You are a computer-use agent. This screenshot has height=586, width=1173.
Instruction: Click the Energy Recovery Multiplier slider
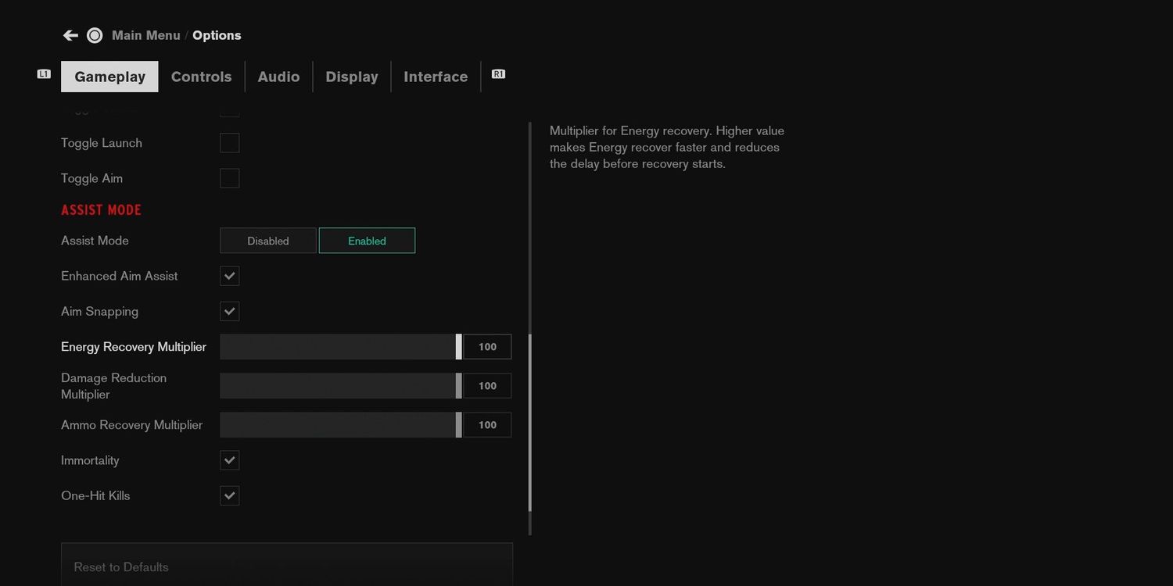click(340, 347)
